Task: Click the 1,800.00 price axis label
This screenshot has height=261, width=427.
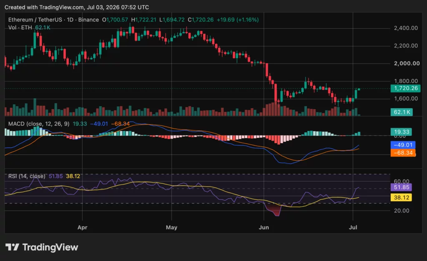Action: pos(406,81)
